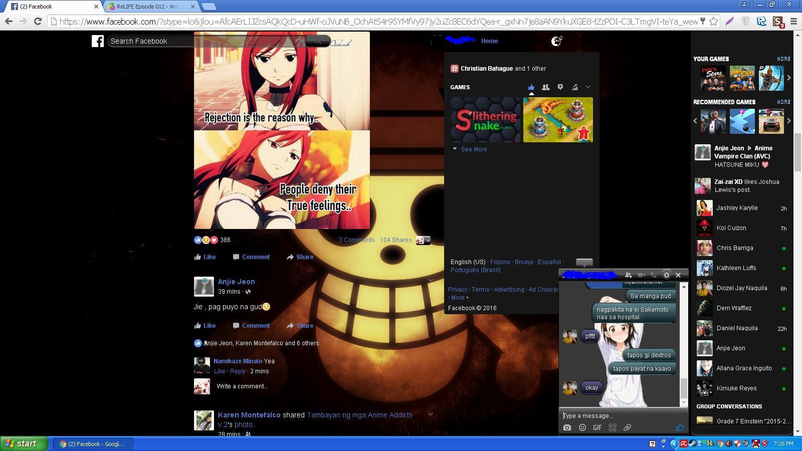
Task: Attach a photo with camera icon in chat
Action: pos(567,427)
